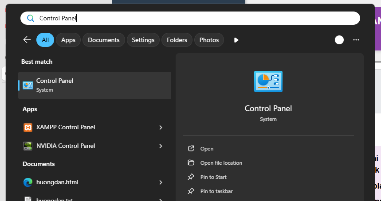Open NVIDIA Control Panel app result
Screen dimensions: 381x201
(x=95, y=146)
